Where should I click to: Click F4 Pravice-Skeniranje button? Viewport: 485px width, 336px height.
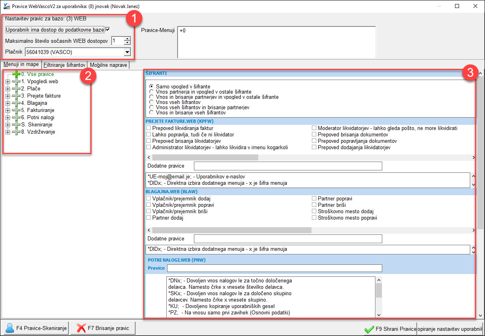[36, 328]
